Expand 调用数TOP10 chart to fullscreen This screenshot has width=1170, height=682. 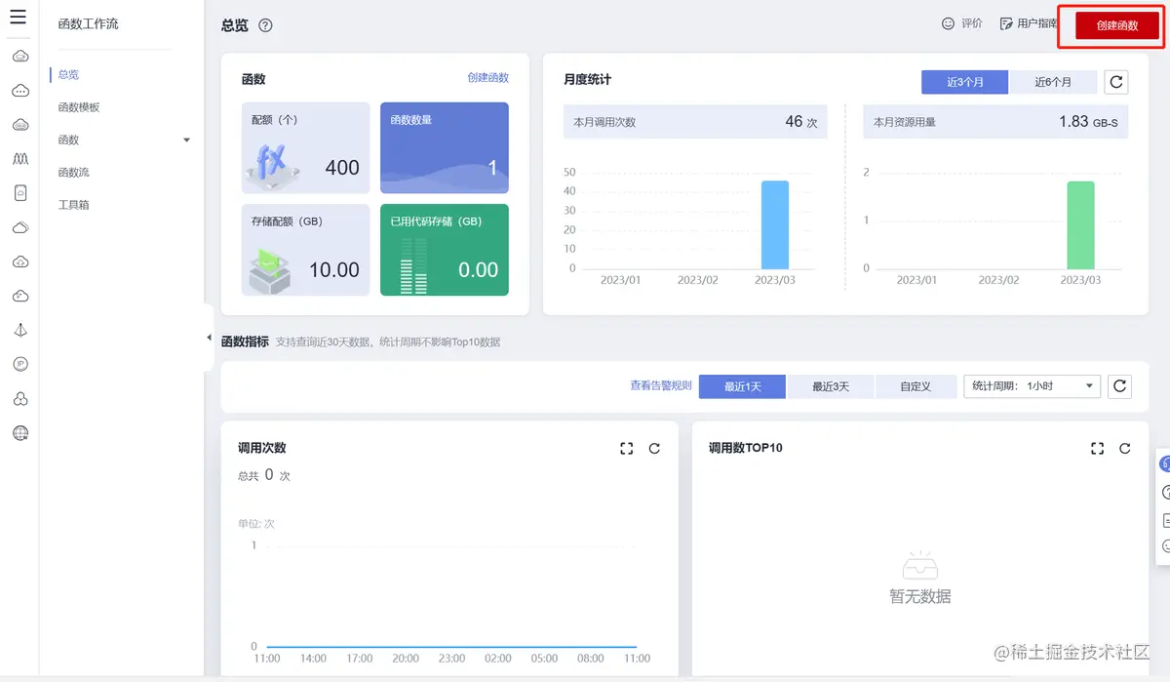tap(1097, 449)
